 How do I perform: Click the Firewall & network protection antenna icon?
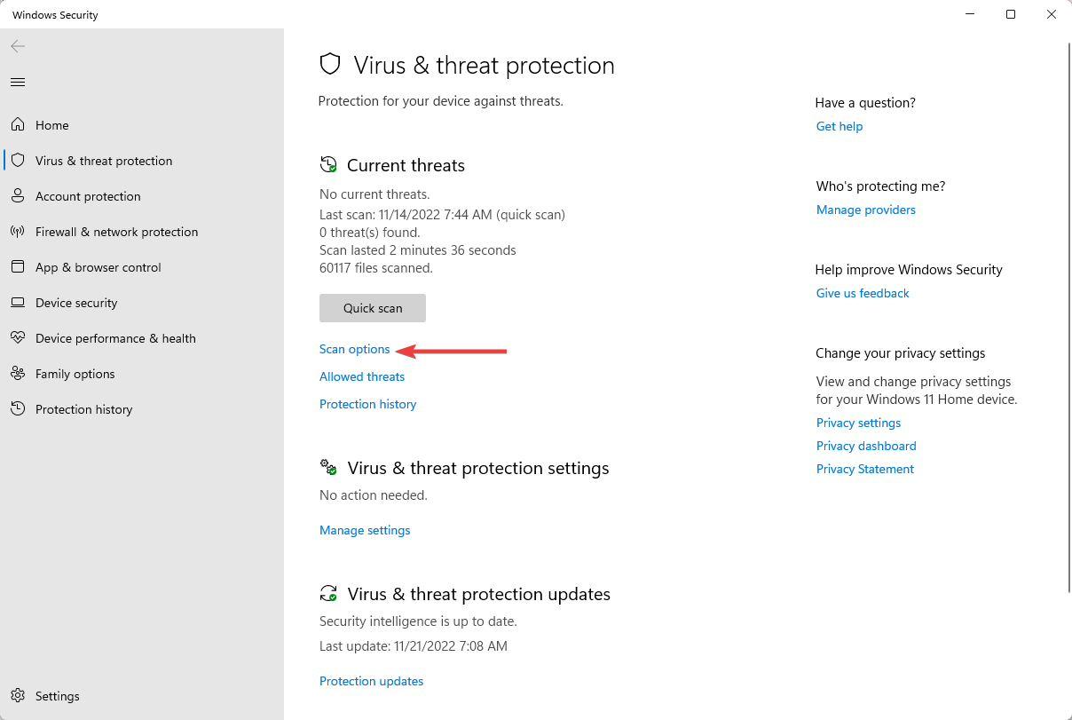click(x=18, y=232)
